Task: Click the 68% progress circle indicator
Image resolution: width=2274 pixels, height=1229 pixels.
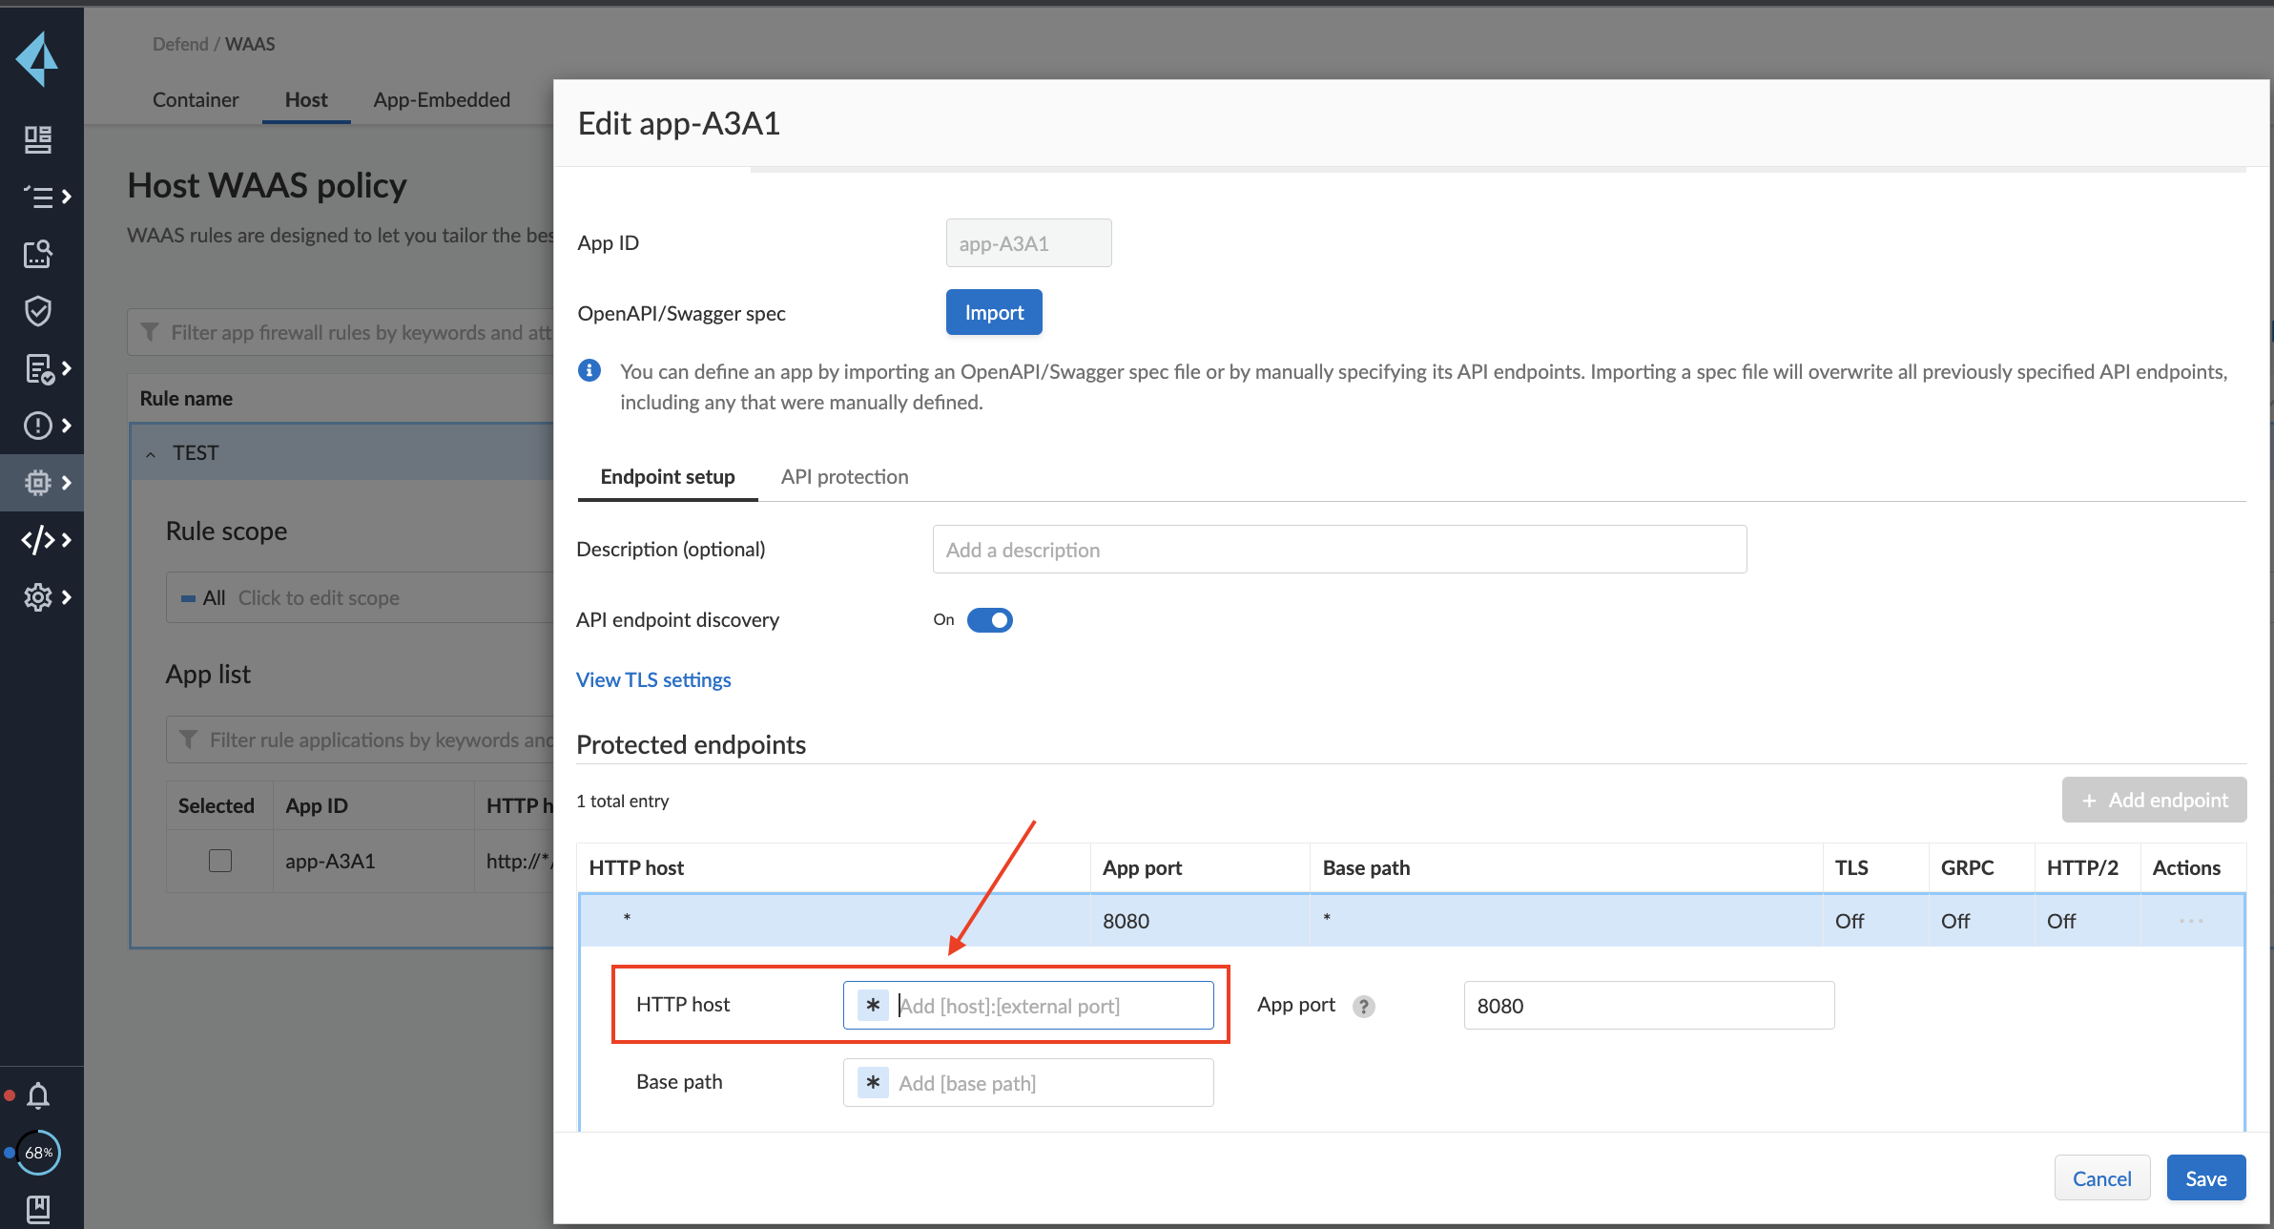Action: click(38, 1153)
